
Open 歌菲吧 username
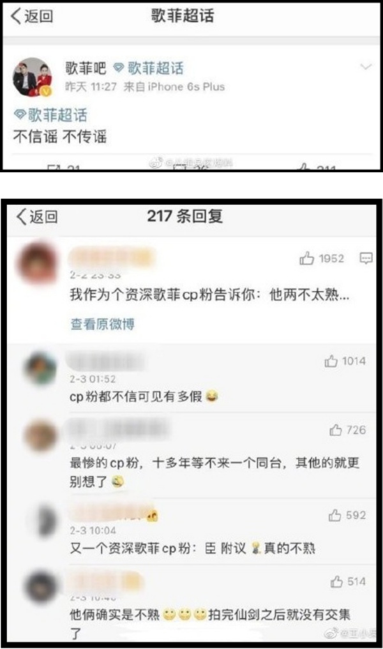click(86, 68)
